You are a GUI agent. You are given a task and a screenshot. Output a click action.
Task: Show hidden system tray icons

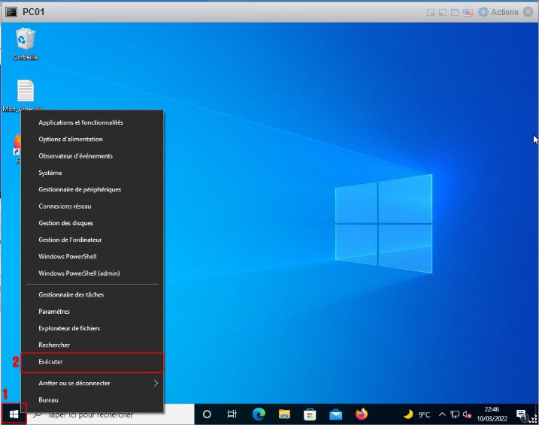click(442, 414)
